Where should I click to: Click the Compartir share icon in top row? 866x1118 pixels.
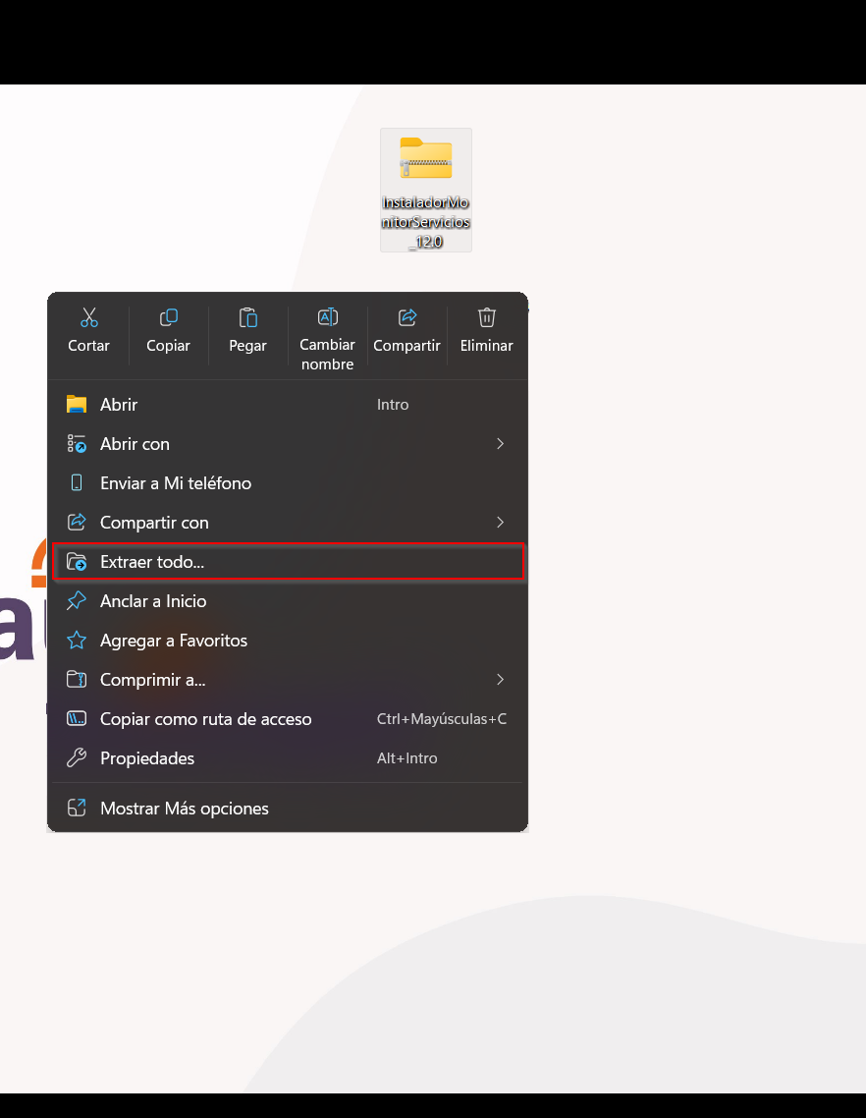tap(407, 317)
